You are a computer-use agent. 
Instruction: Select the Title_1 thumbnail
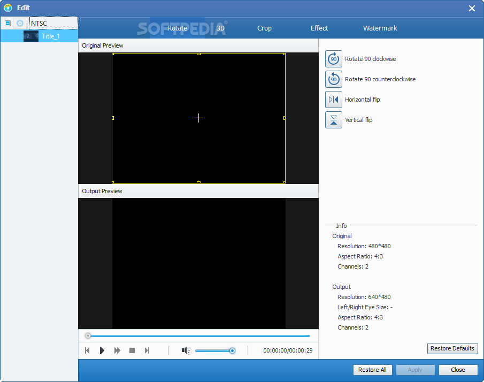click(31, 36)
